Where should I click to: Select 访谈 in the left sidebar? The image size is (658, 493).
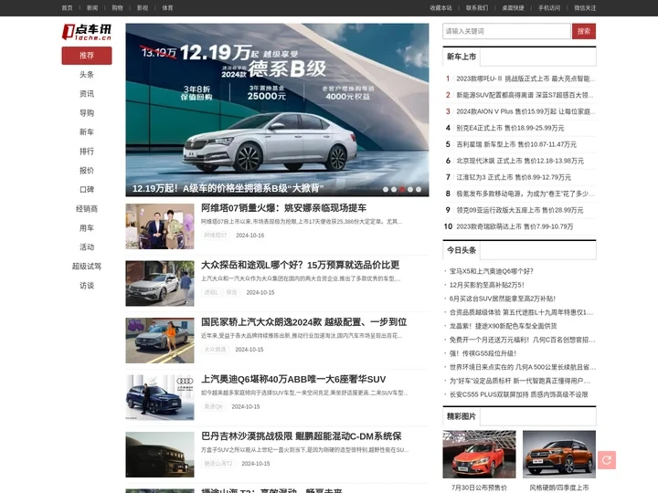[x=87, y=286]
